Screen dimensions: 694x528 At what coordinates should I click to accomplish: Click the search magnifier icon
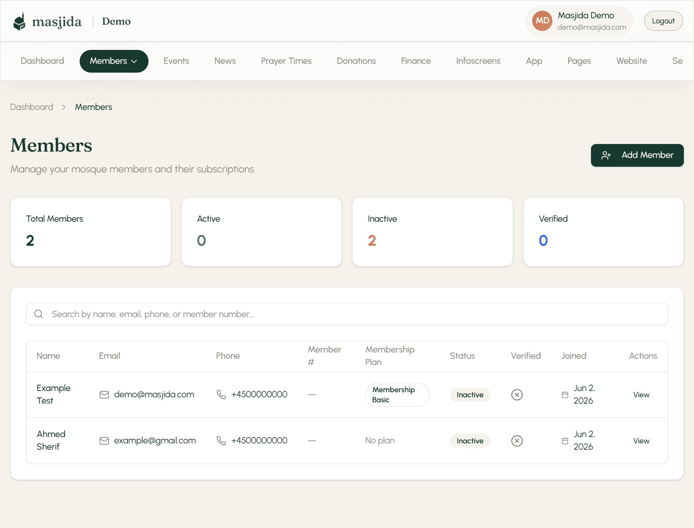39,314
